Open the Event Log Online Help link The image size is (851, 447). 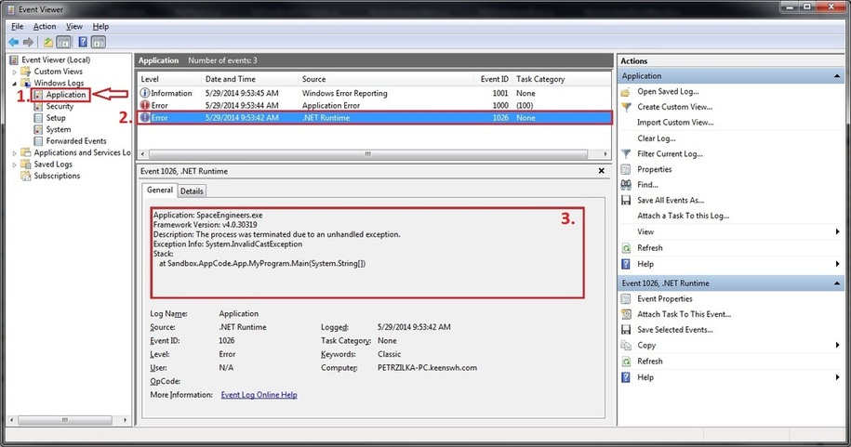point(259,395)
